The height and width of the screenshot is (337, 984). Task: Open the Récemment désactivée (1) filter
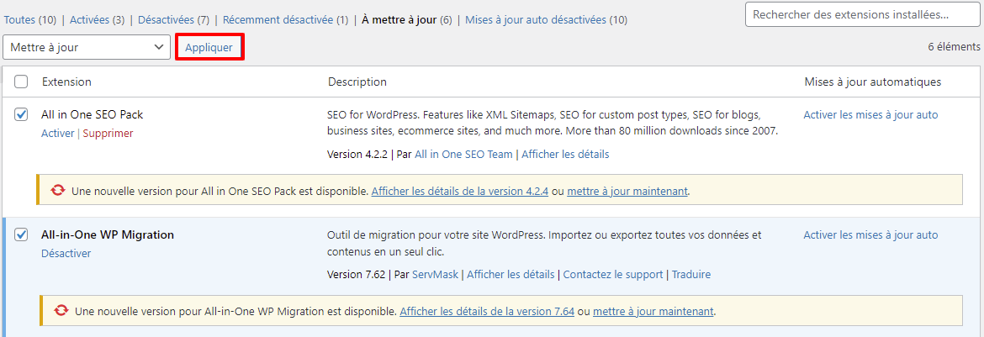tap(285, 20)
